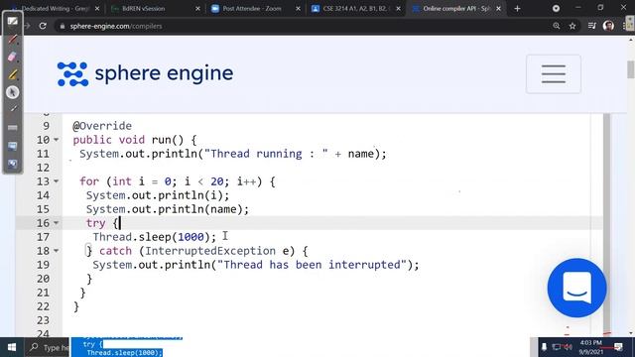Viewport: 635px width, 357px height.
Task: Open the taskbar clock showing 4:03 PM
Action: coord(591,347)
